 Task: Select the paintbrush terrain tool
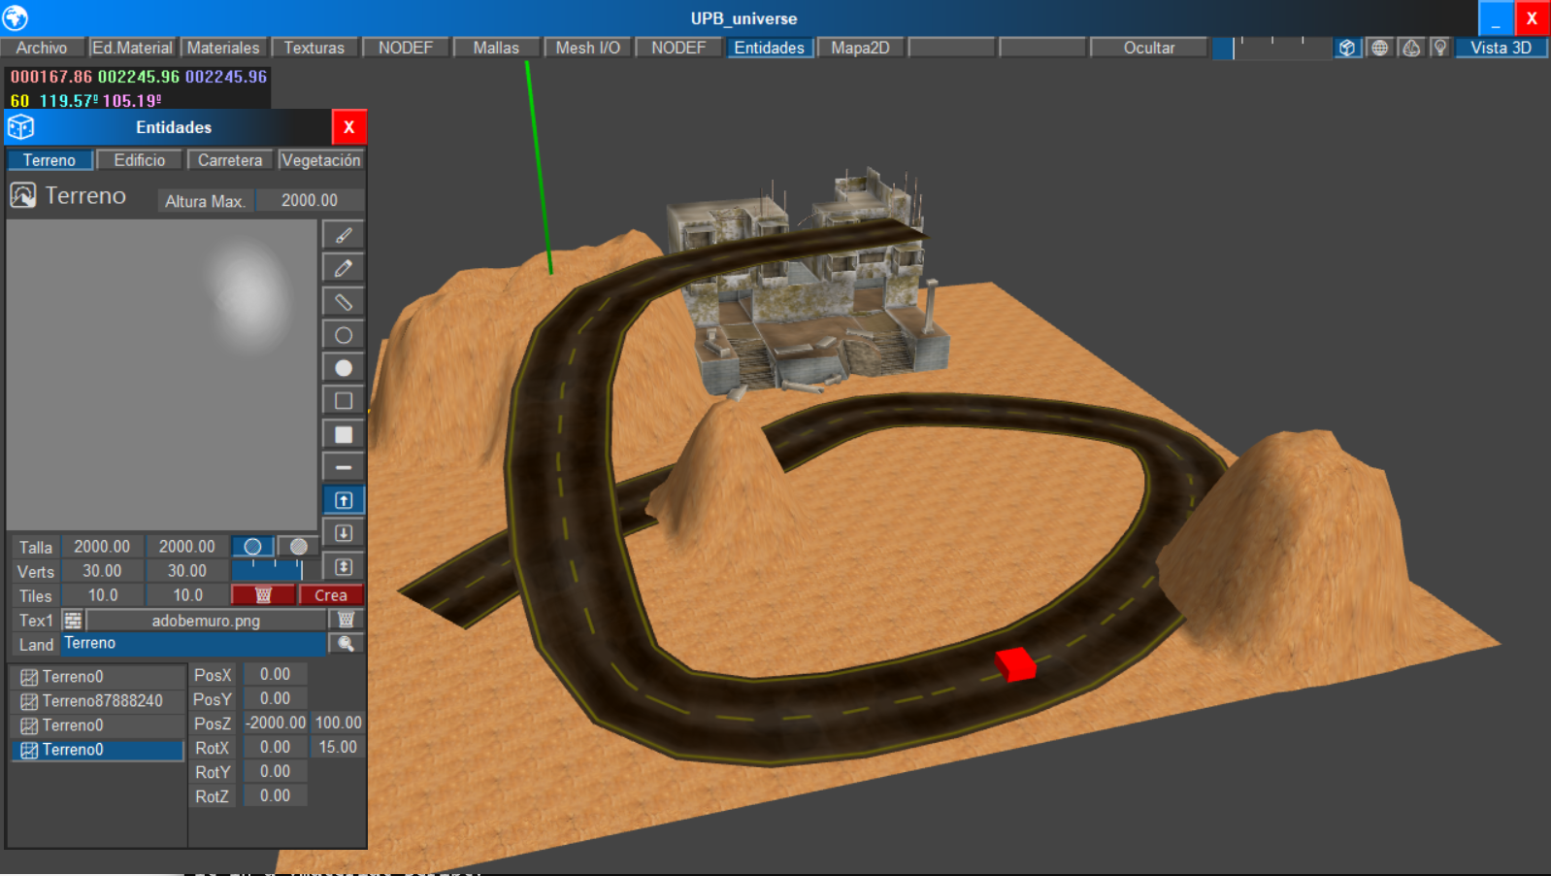[344, 235]
